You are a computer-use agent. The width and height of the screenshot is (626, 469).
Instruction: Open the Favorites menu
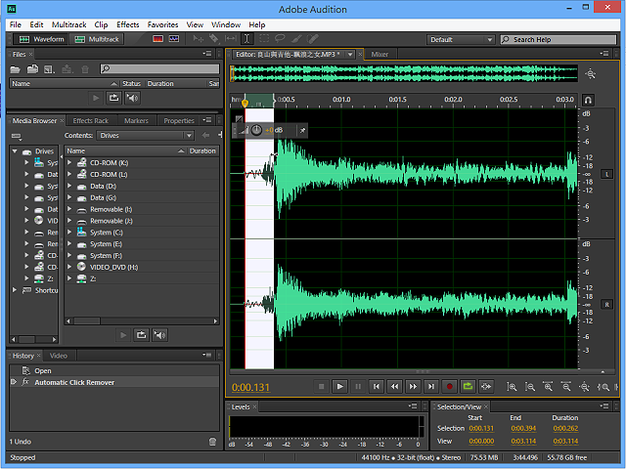(162, 24)
